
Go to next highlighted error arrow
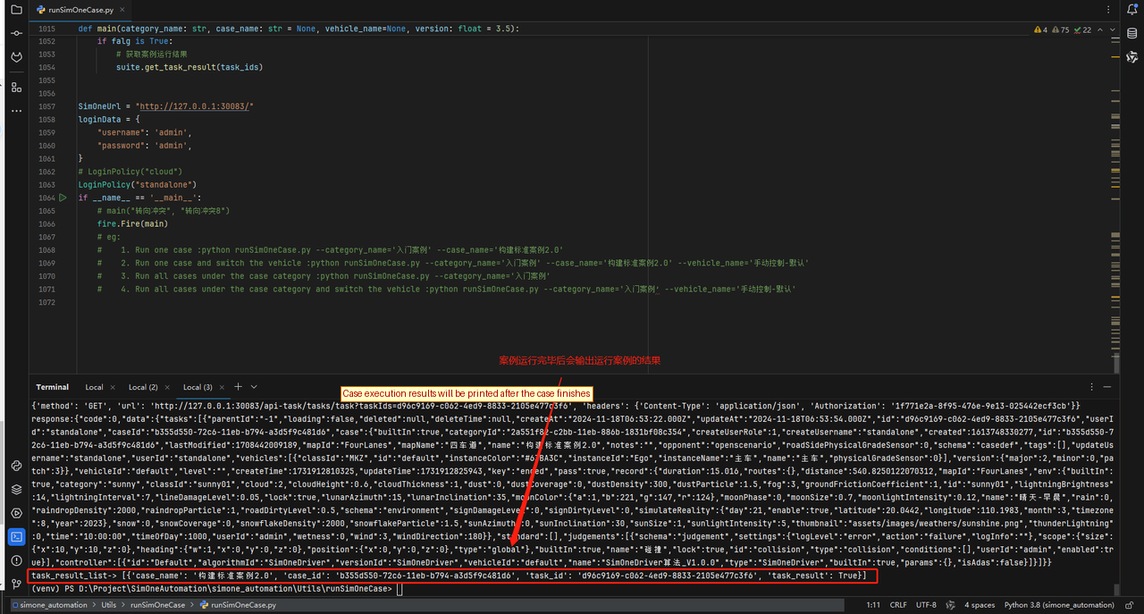tap(1111, 29)
